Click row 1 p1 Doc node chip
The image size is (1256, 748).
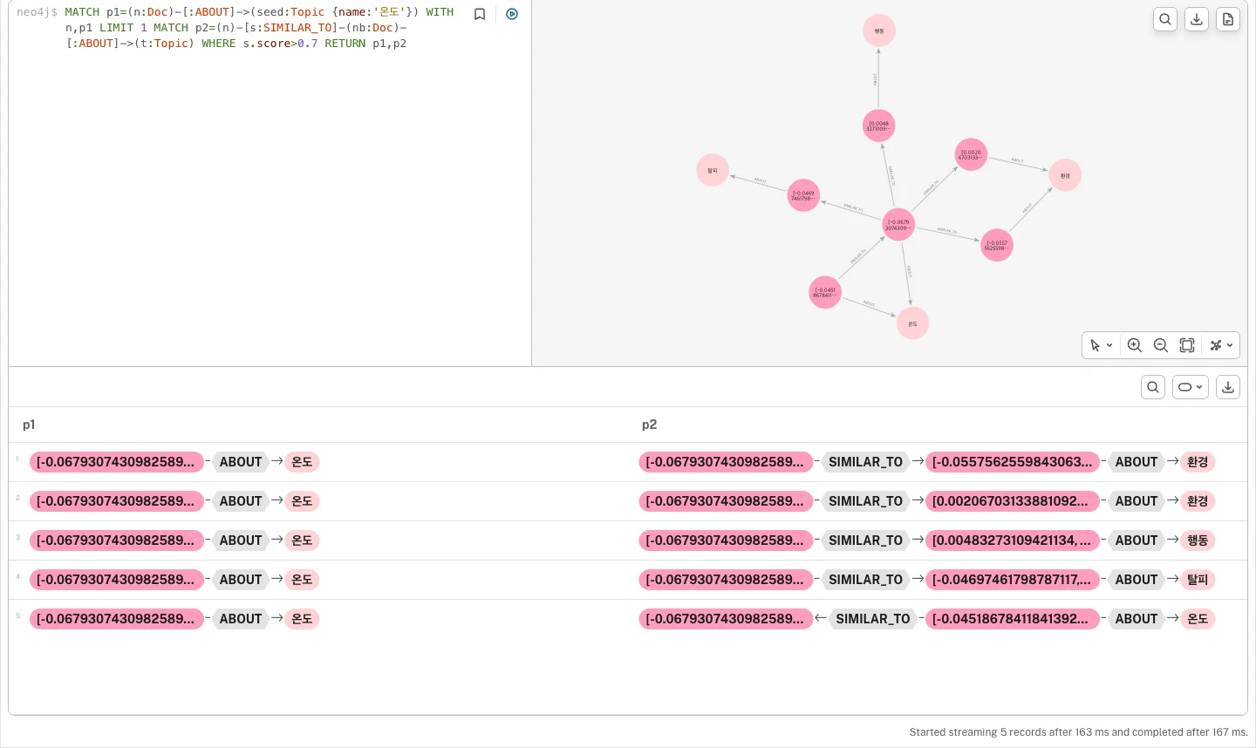116,462
